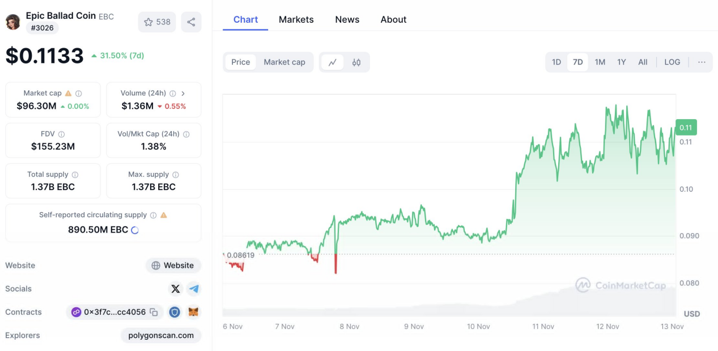Open X social profile
This screenshot has height=351, width=718.
(176, 289)
